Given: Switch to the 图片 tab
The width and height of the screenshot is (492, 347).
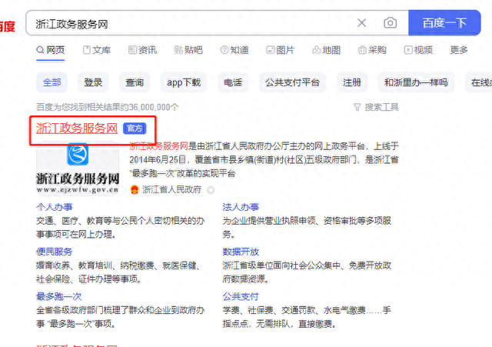Looking at the screenshot, I should [280, 50].
